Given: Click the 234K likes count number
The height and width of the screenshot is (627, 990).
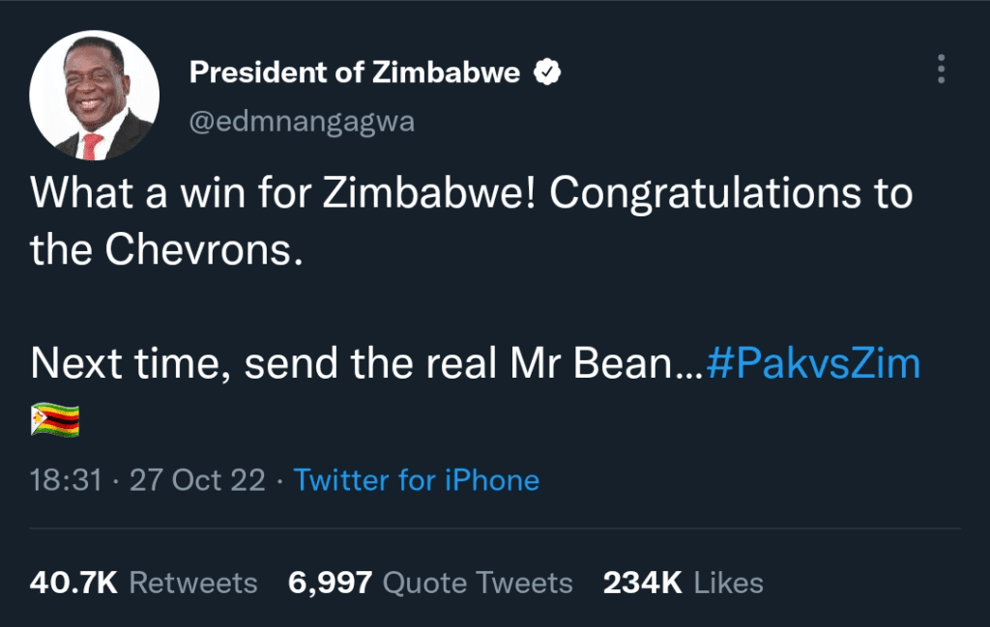Looking at the screenshot, I should click(644, 583).
